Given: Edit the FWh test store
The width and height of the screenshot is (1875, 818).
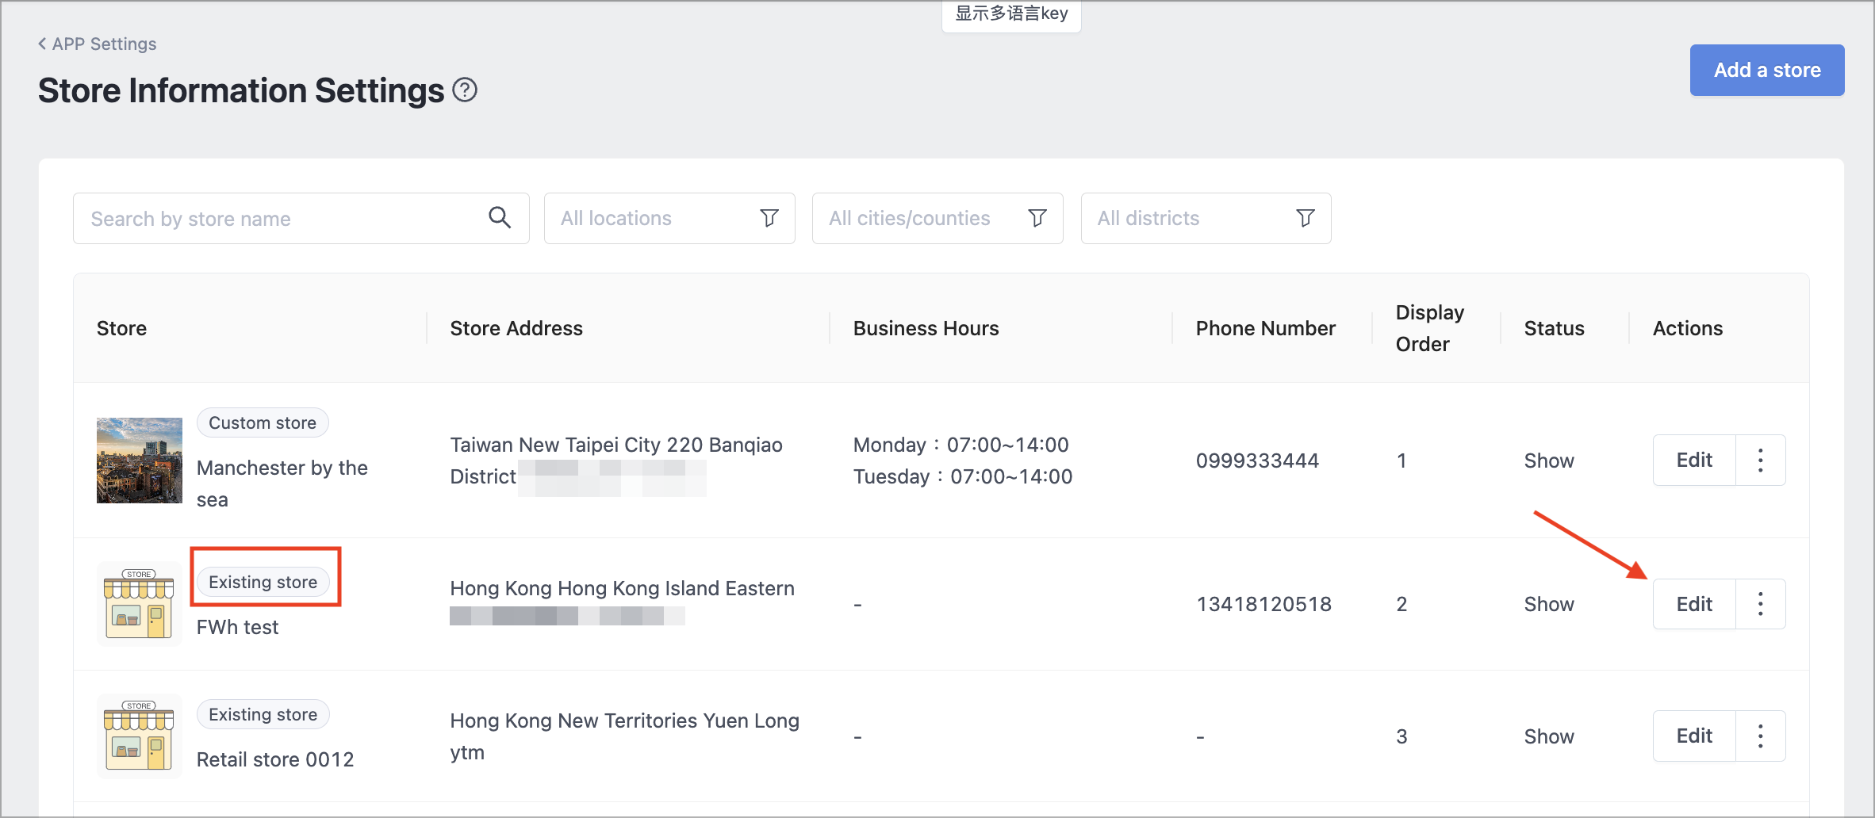Looking at the screenshot, I should coord(1694,604).
